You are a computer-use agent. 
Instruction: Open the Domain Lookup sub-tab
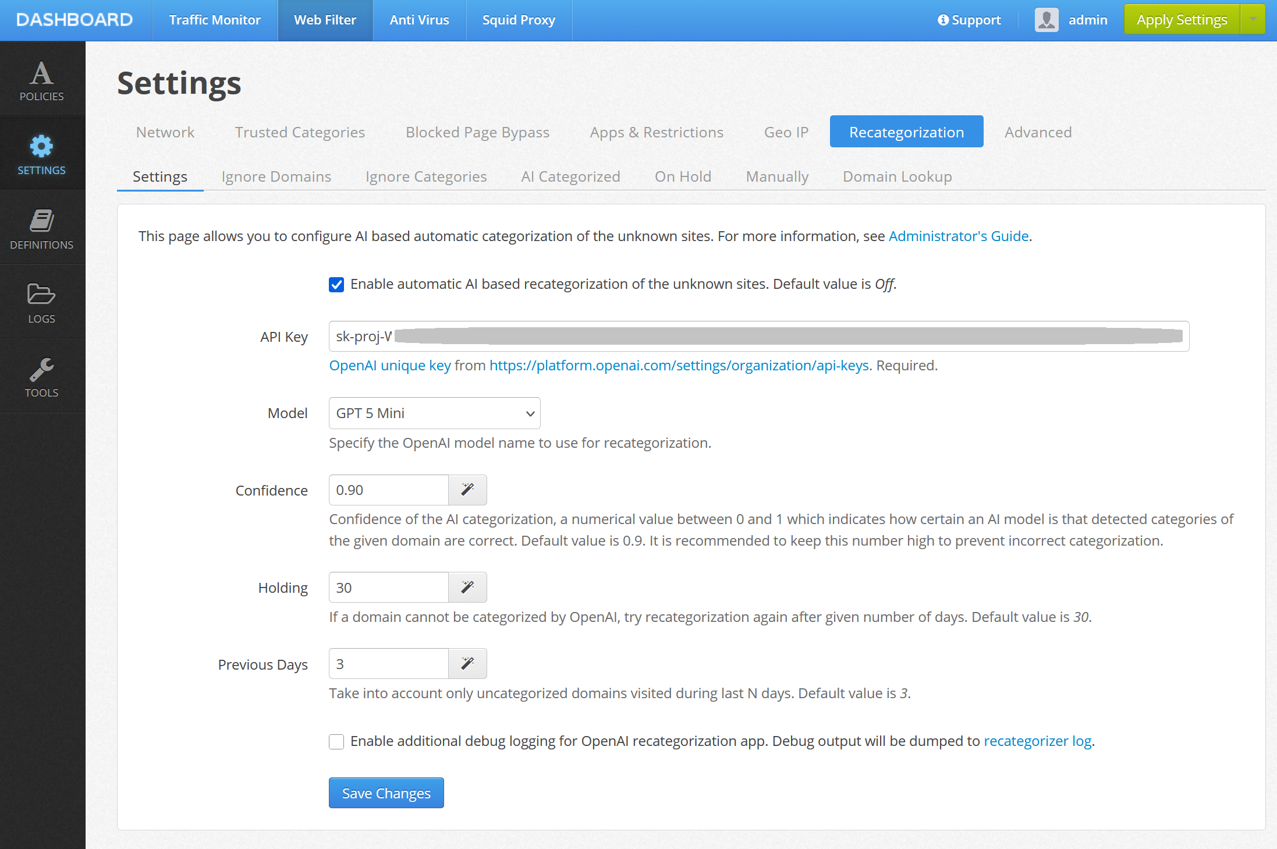897,176
